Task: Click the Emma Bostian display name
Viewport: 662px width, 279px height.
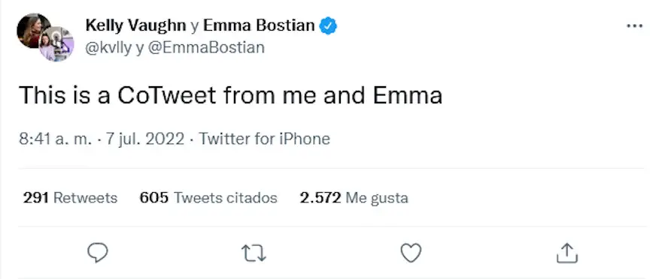Action: pyautogui.click(x=259, y=26)
